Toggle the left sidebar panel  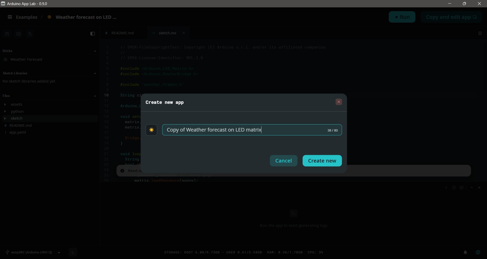[93, 34]
